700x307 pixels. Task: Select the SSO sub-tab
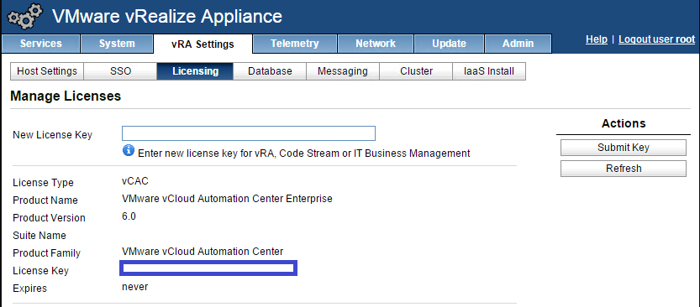point(120,71)
